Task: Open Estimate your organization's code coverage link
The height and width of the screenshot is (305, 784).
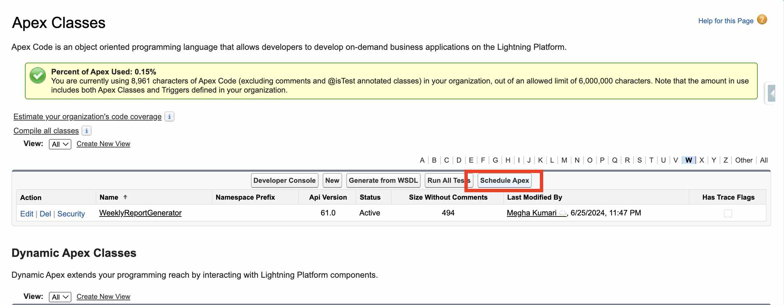Action: (x=88, y=116)
